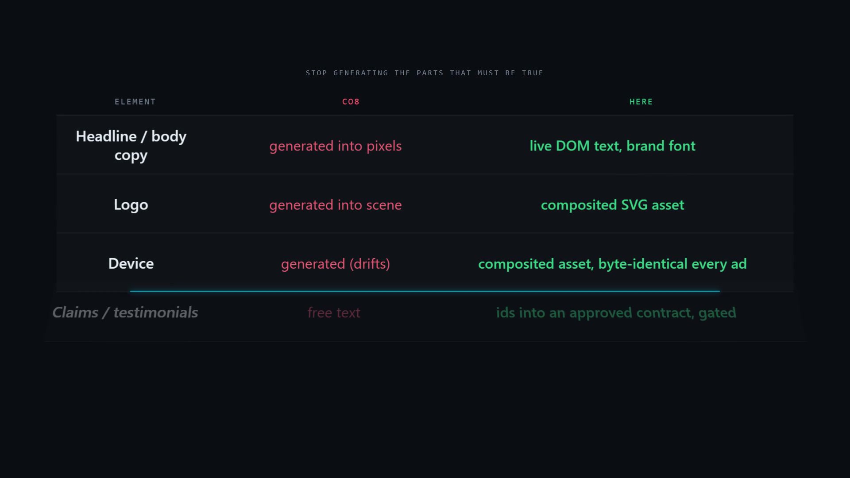This screenshot has width=850, height=478.
Task: Click 'ids into an approved contract, gated'
Action: (616, 313)
